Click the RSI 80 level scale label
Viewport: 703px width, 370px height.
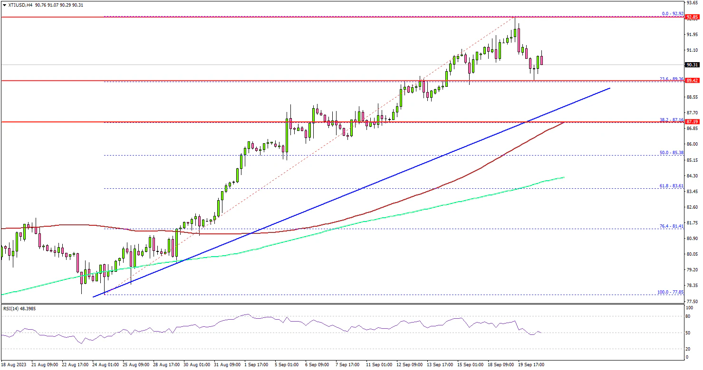click(688, 316)
